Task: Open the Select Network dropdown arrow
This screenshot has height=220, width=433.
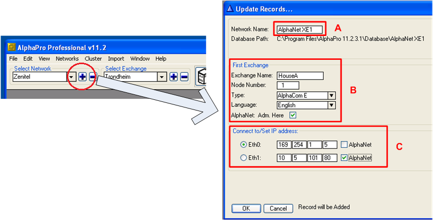Action: (72, 77)
